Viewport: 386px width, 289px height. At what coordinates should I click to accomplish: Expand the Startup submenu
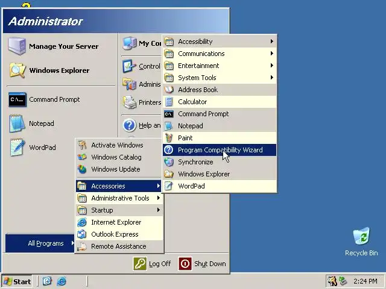[x=119, y=210]
